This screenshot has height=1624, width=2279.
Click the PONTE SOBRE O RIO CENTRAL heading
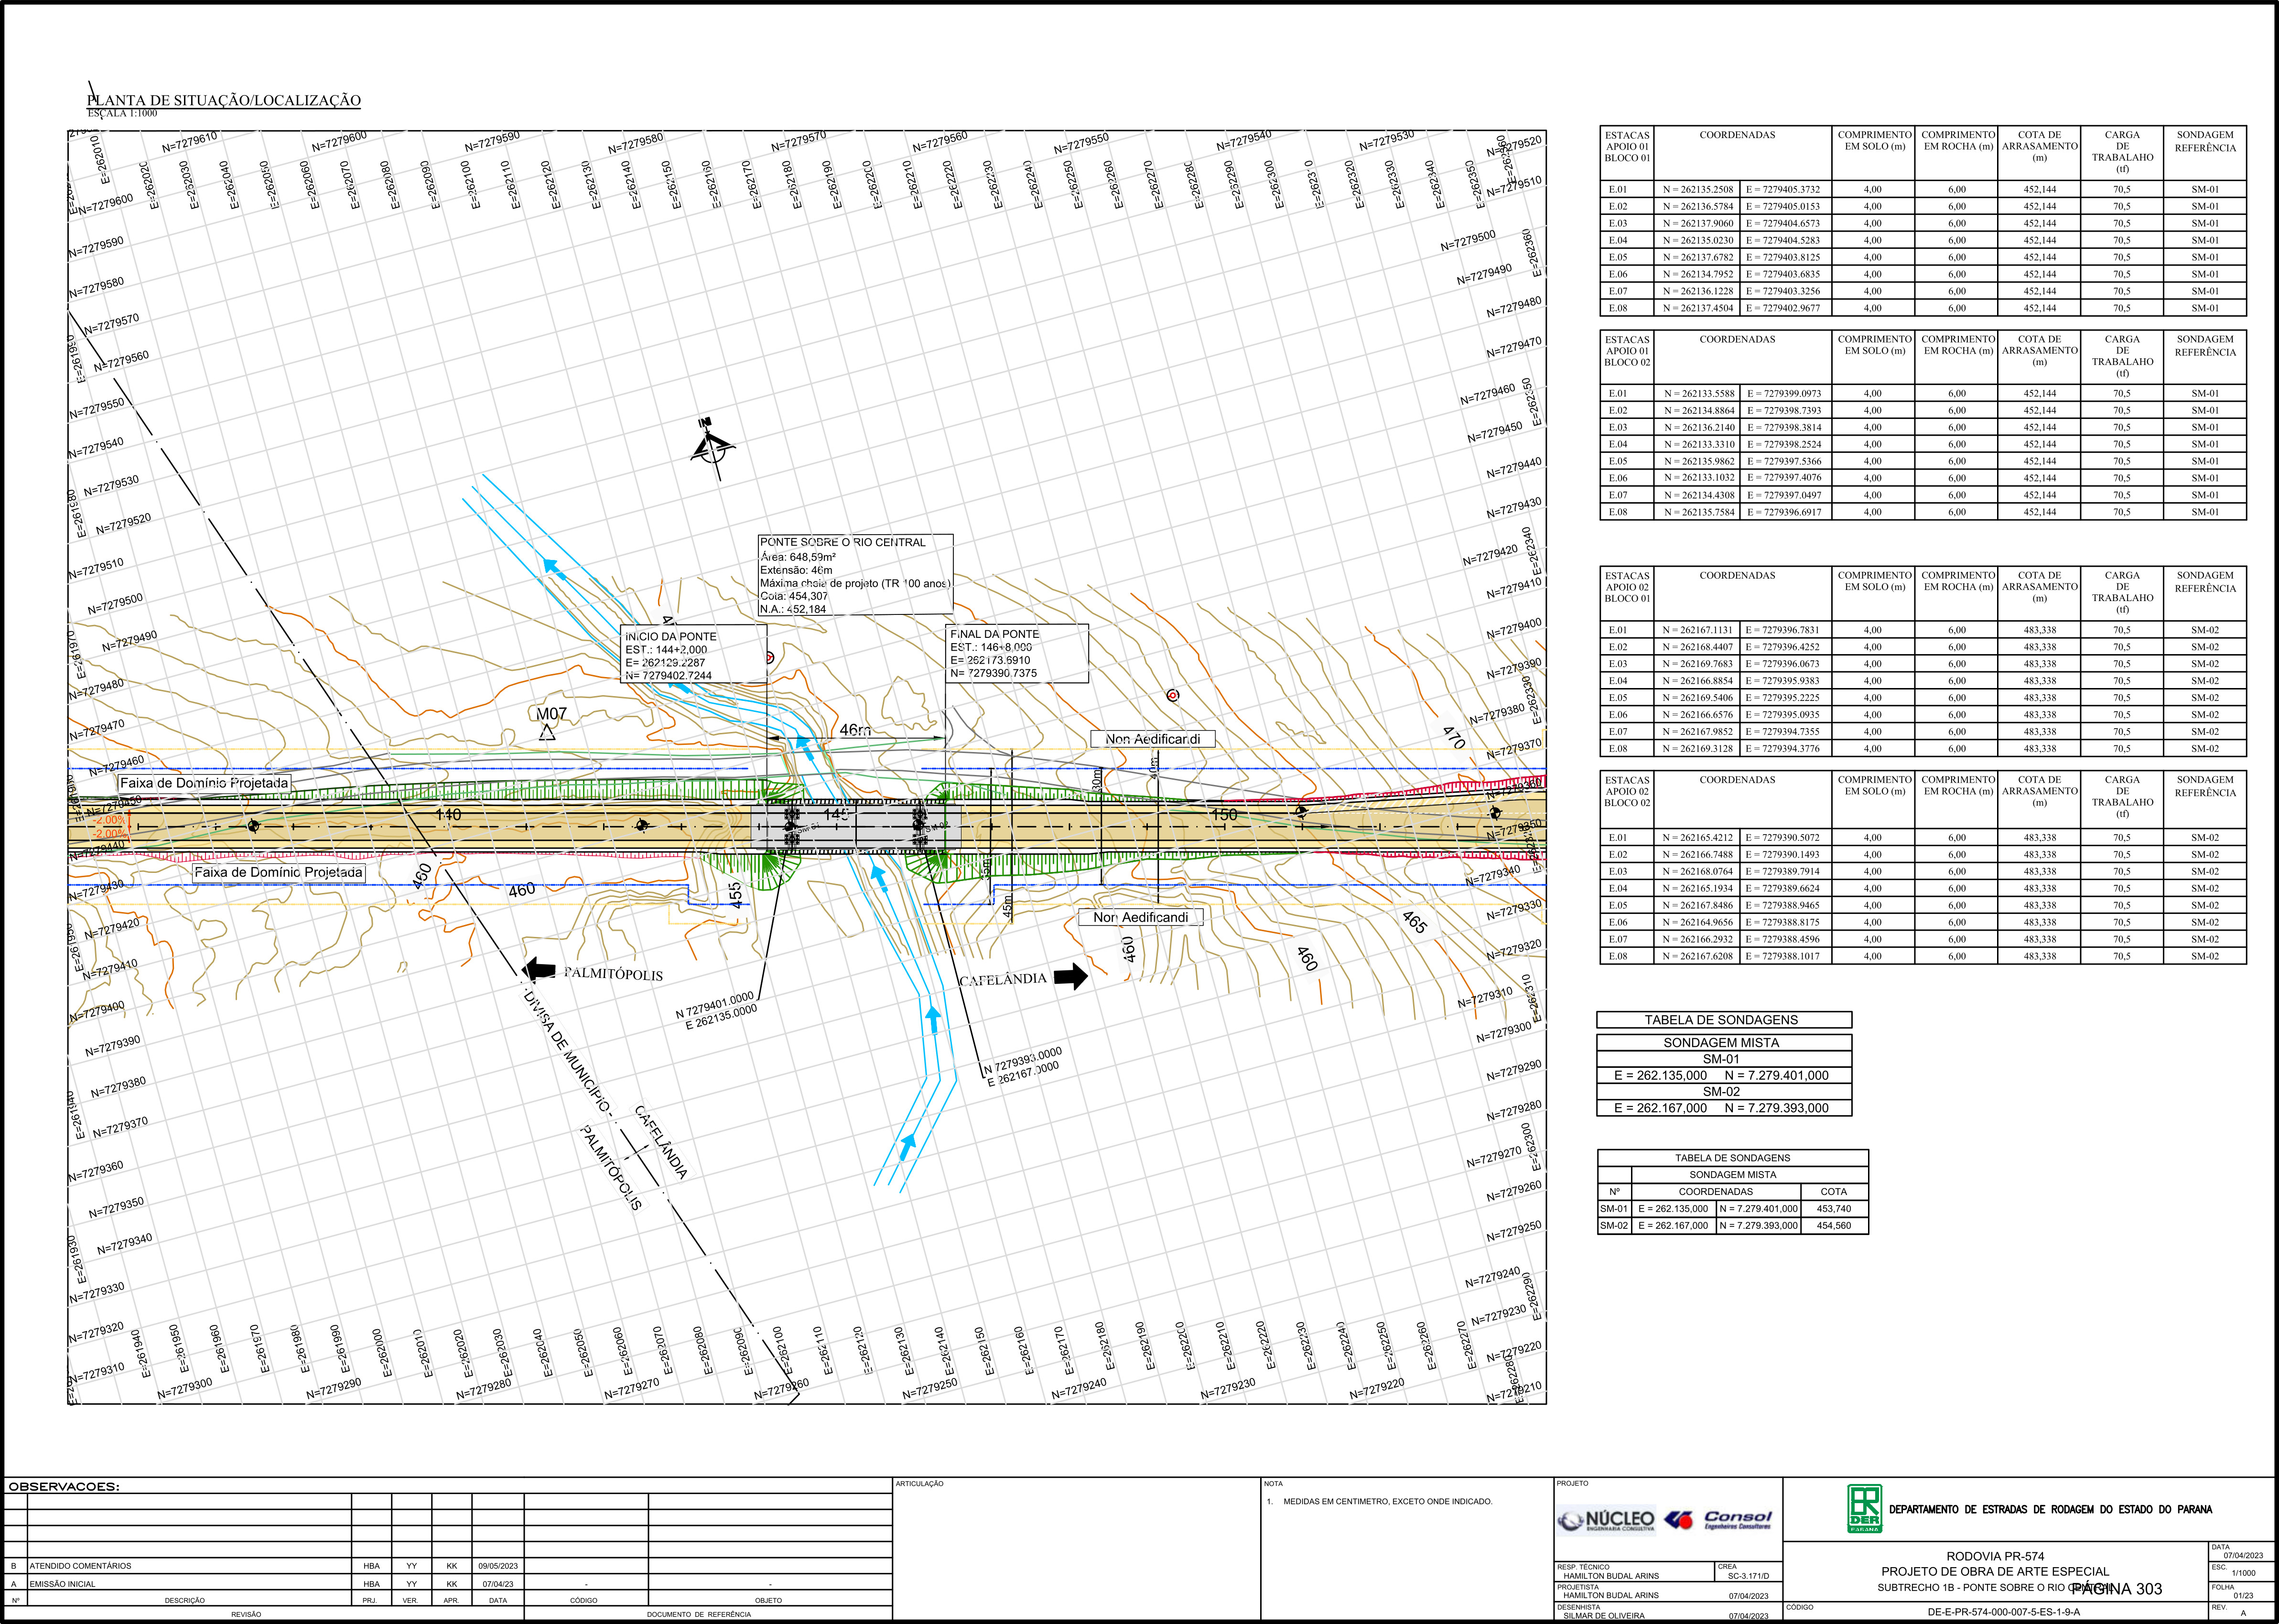coord(843,542)
